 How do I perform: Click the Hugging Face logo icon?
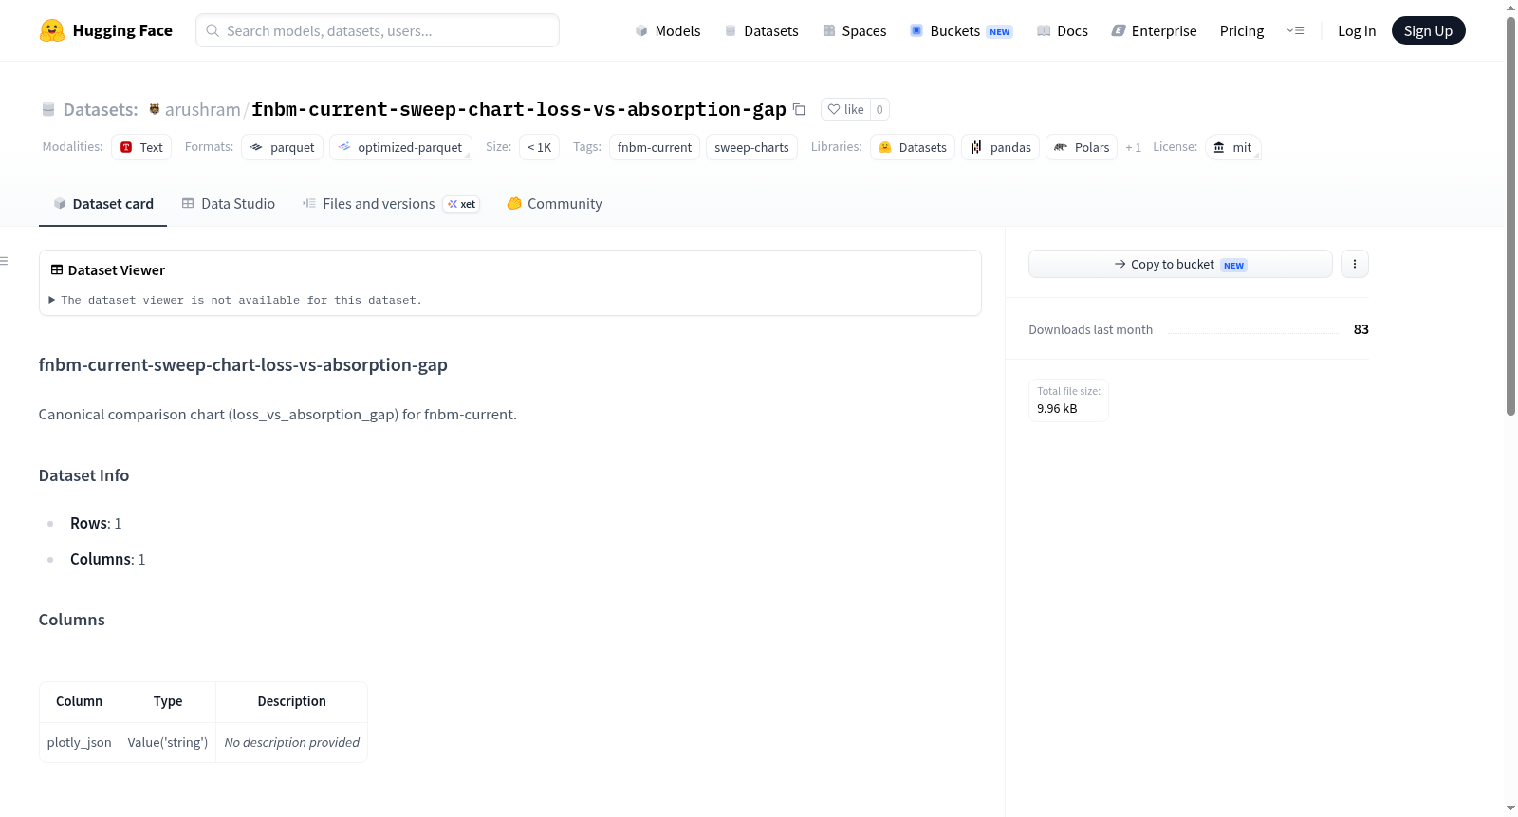(52, 30)
